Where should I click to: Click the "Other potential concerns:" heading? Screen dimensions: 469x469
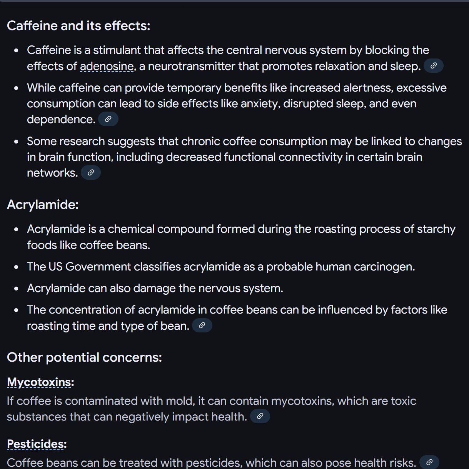tap(84, 357)
